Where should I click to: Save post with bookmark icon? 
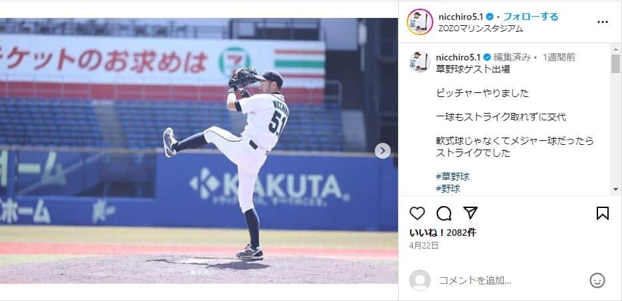pos(602,213)
